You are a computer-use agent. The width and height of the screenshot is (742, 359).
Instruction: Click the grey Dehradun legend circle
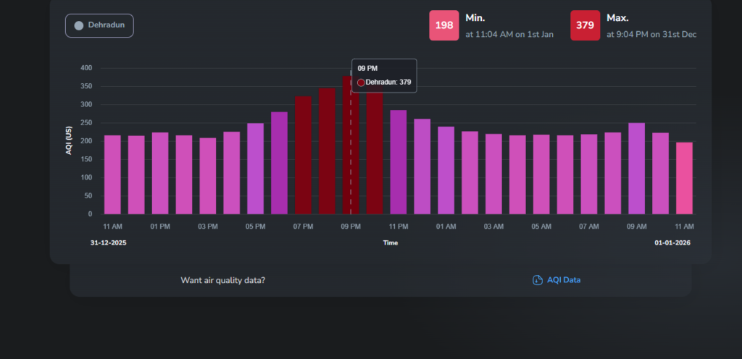(x=79, y=25)
